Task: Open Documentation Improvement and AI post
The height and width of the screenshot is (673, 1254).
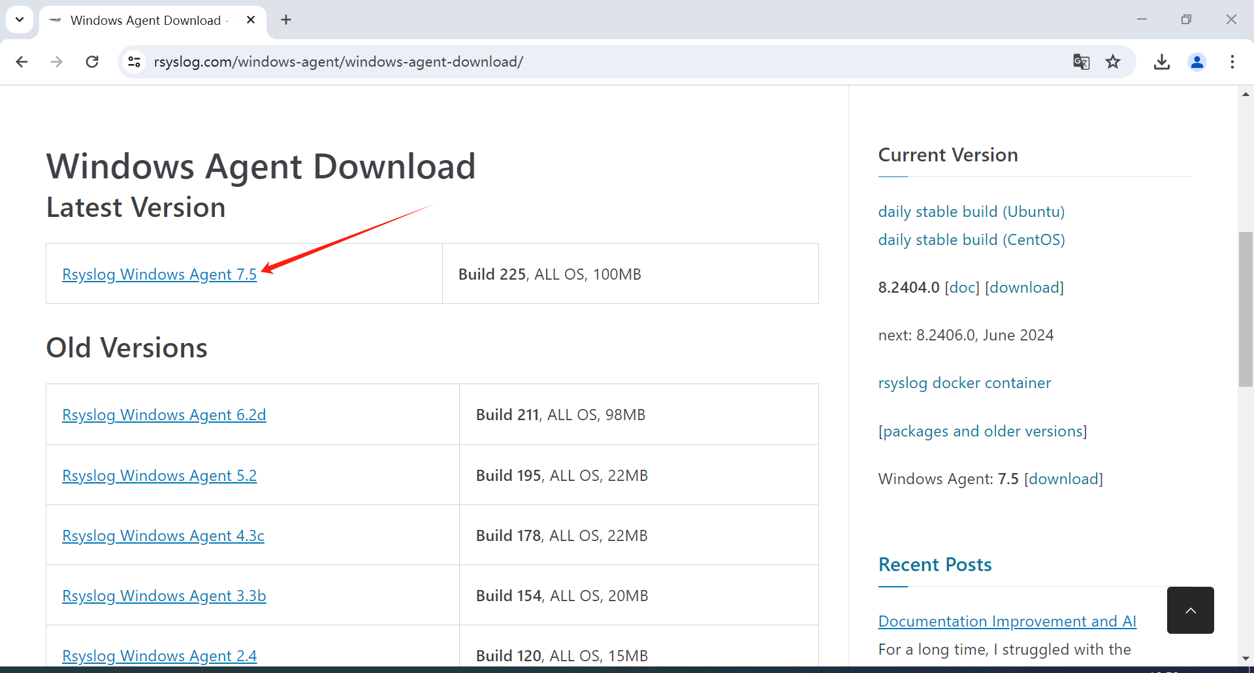Action: 1007,621
